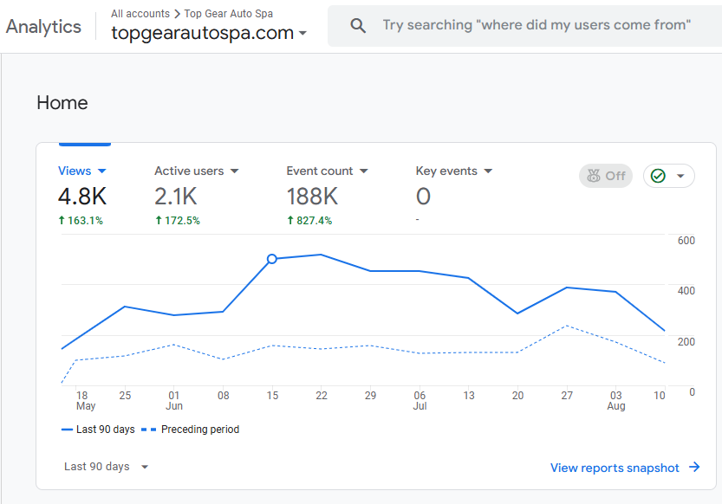The image size is (722, 504).
Task: Open the Views metric dropdown arrow
Action: [102, 171]
